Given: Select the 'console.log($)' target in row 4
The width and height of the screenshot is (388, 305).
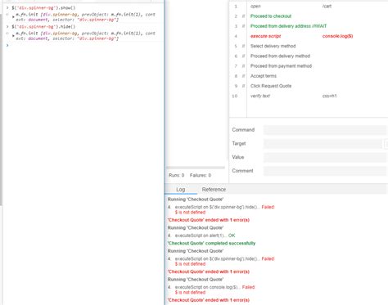Looking at the screenshot, I should tap(337, 36).
